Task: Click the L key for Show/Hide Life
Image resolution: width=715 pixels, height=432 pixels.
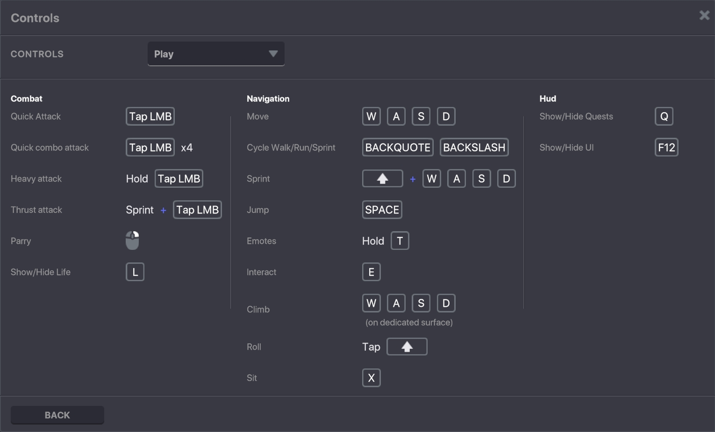Action: (x=135, y=272)
